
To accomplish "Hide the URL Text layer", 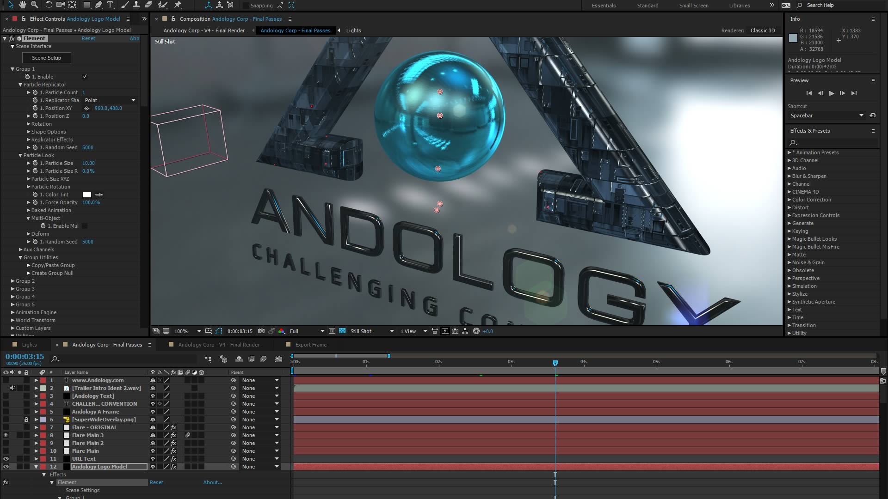I will (6, 459).
